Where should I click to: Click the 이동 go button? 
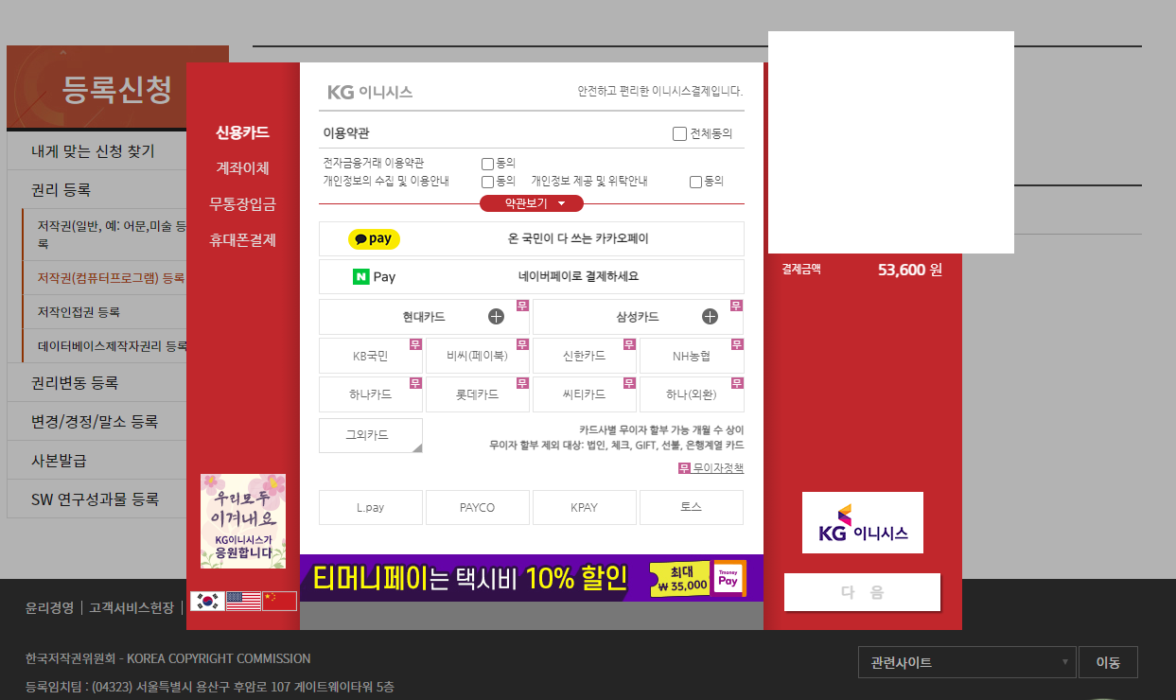(1108, 662)
